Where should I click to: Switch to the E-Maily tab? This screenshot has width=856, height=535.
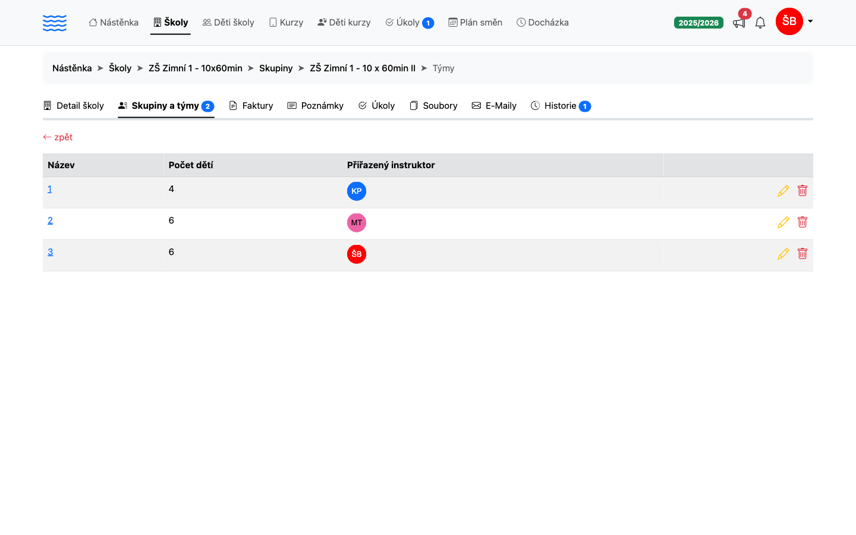coord(494,106)
